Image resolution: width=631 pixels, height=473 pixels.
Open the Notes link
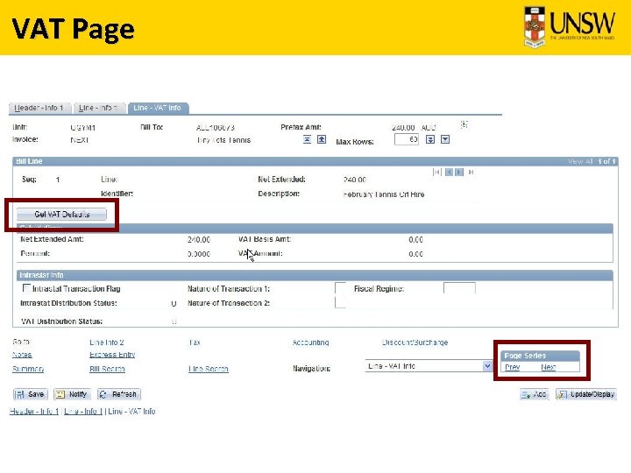pos(22,355)
